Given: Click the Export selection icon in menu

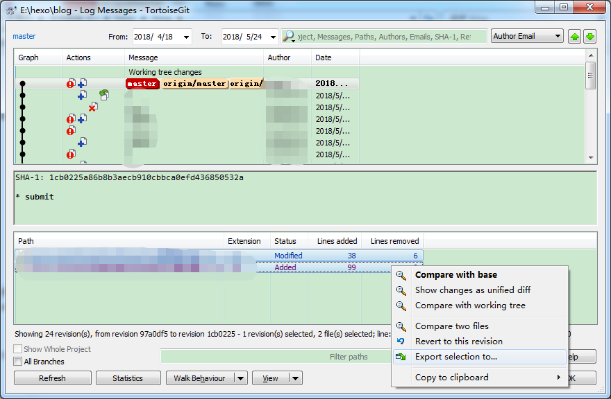Looking at the screenshot, I should 401,357.
